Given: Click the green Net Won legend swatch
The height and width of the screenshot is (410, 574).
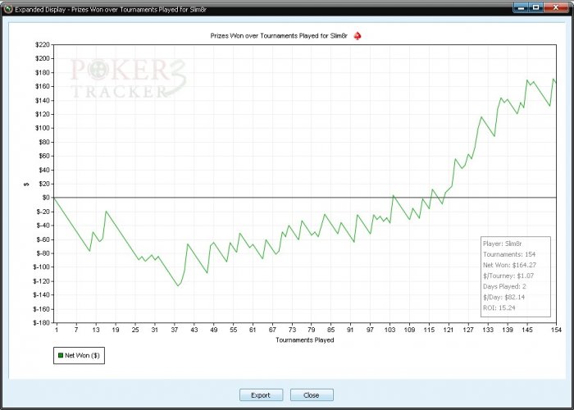Looking at the screenshot, I should click(x=61, y=355).
